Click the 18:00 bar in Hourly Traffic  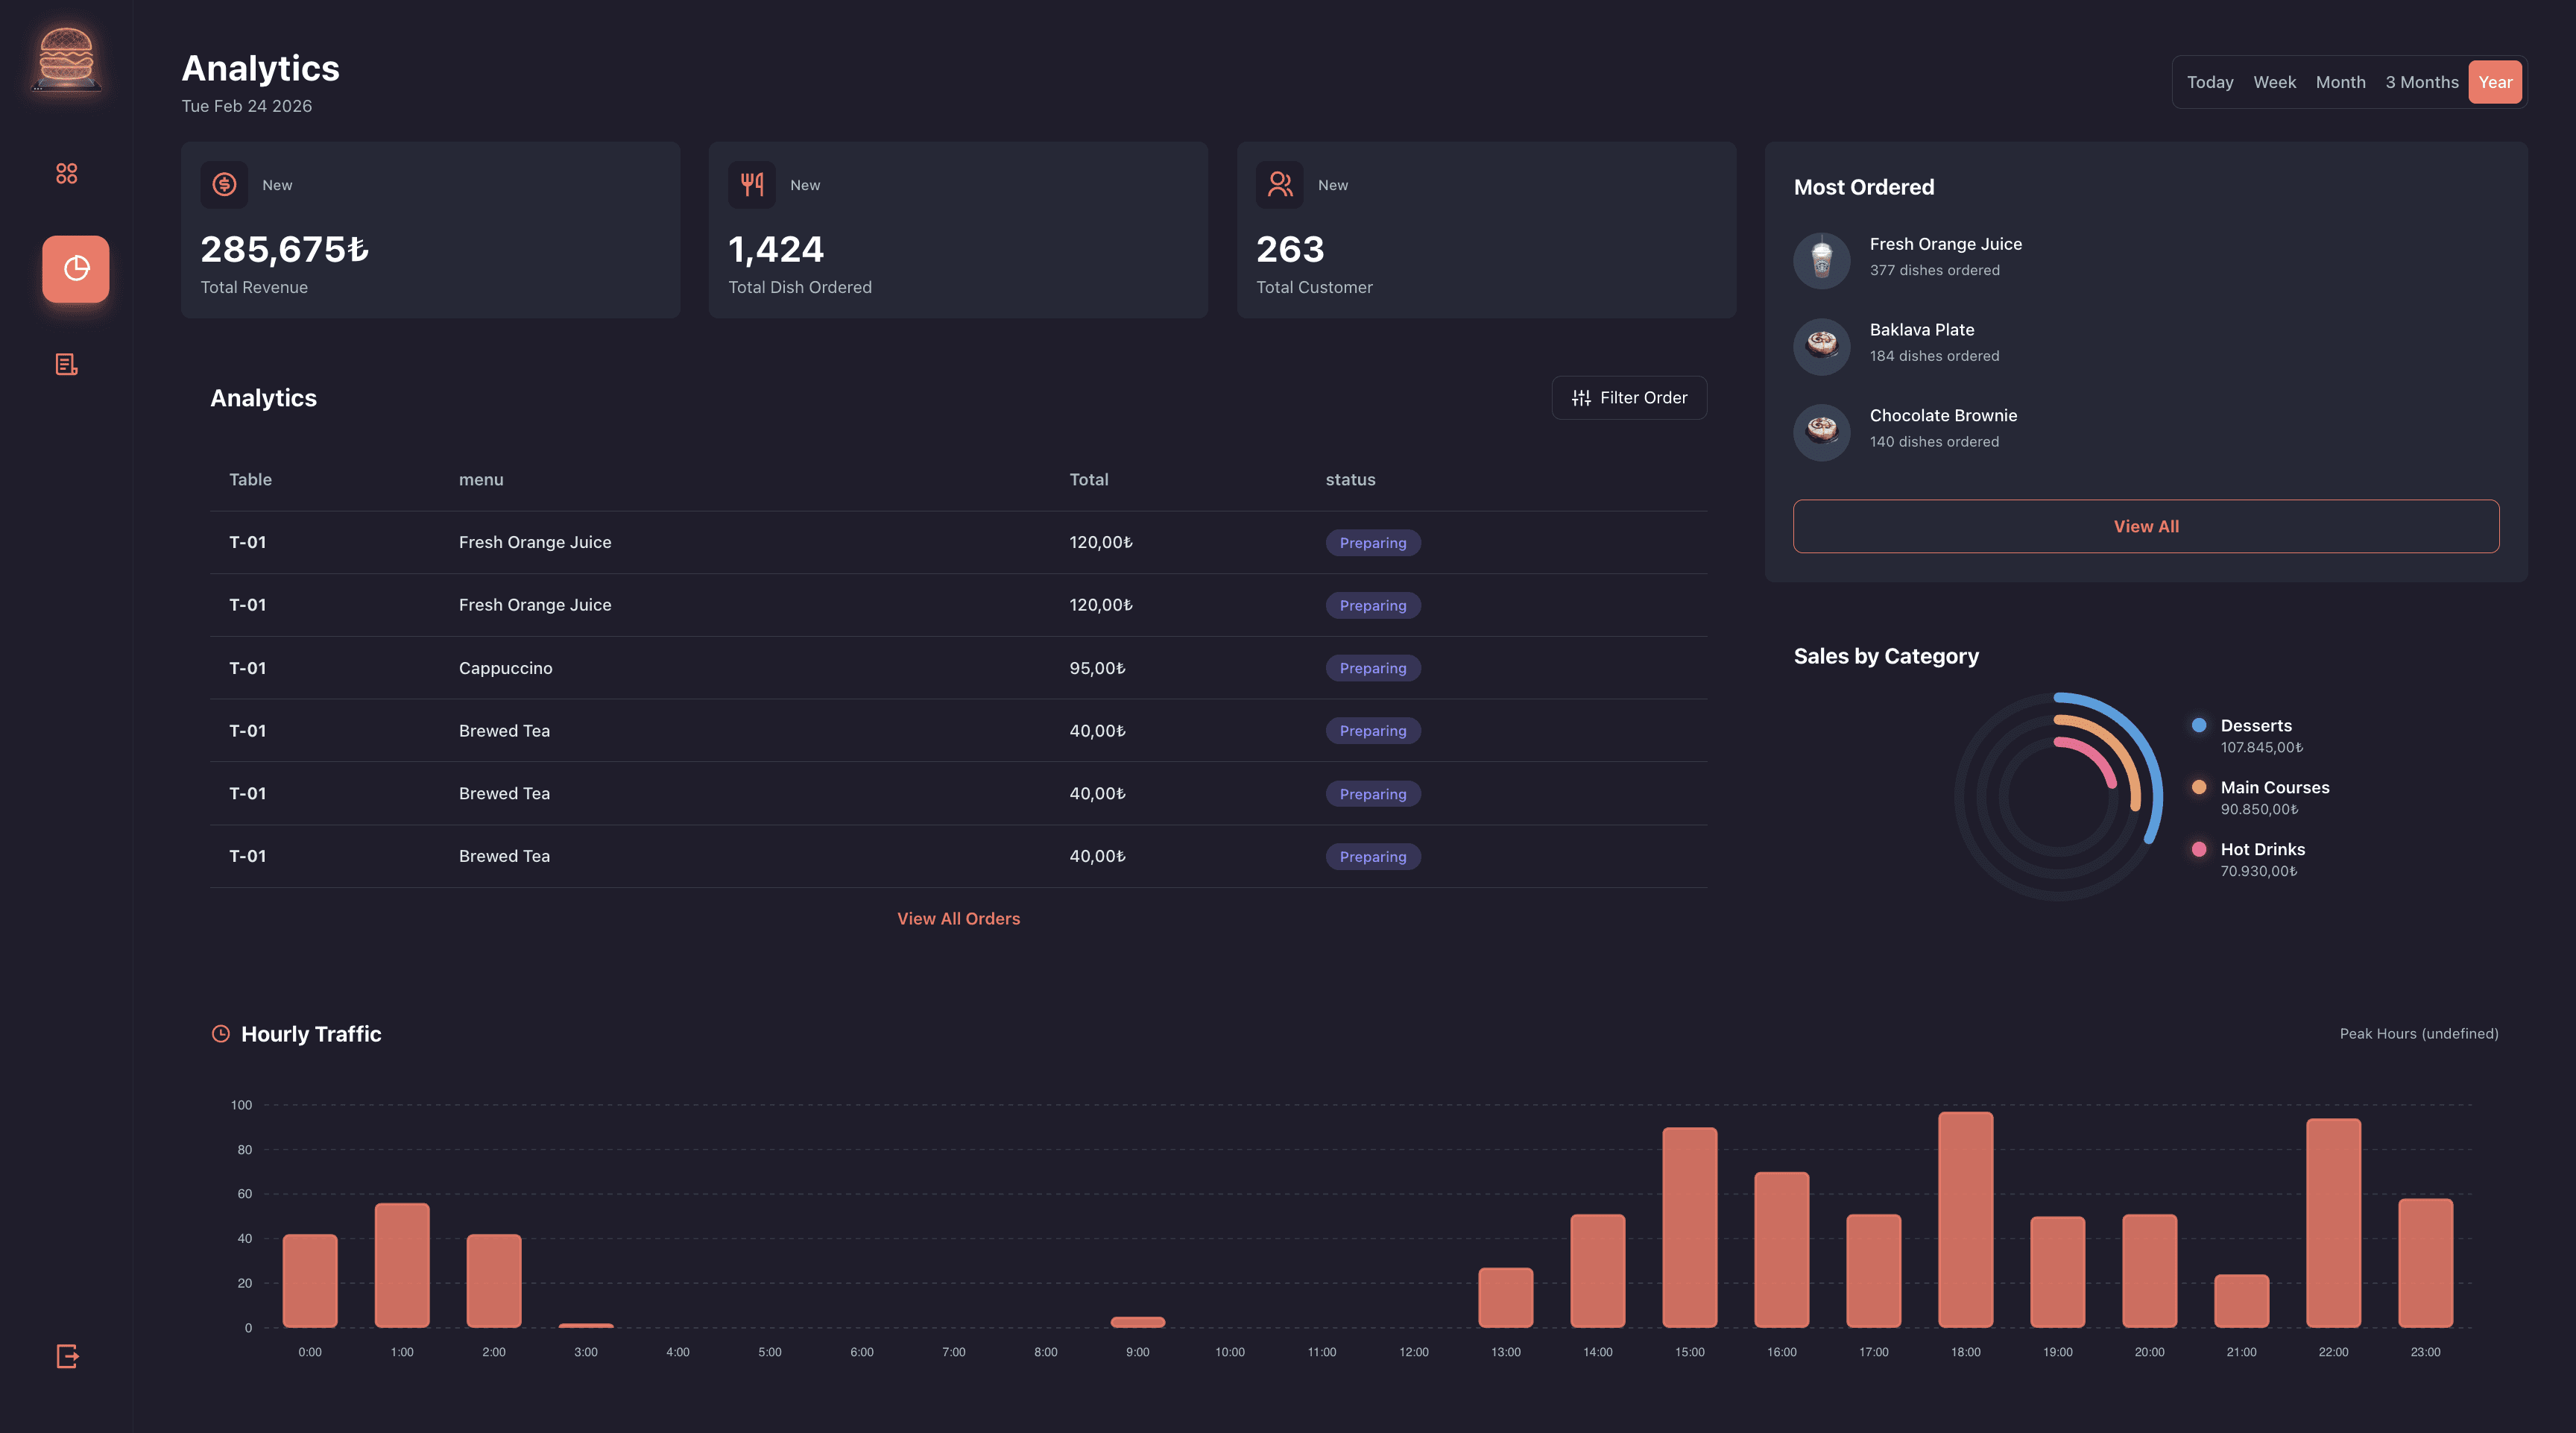click(x=1965, y=1220)
